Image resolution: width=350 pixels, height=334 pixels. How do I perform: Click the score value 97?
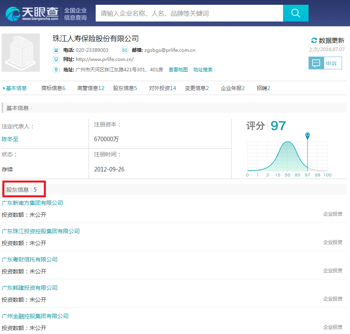pos(278,126)
